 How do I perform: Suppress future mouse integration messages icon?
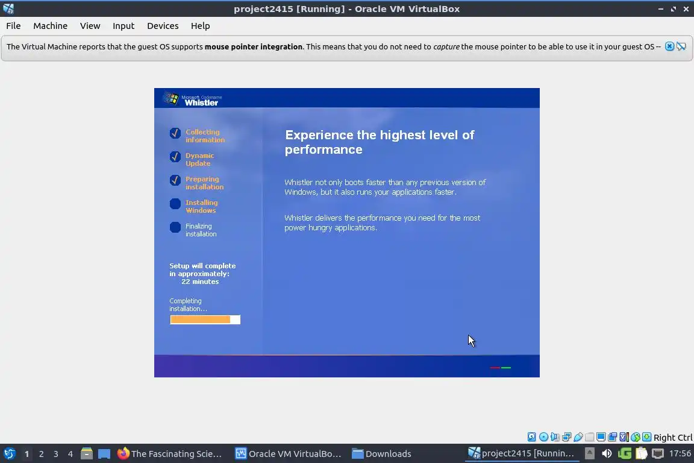point(681,46)
